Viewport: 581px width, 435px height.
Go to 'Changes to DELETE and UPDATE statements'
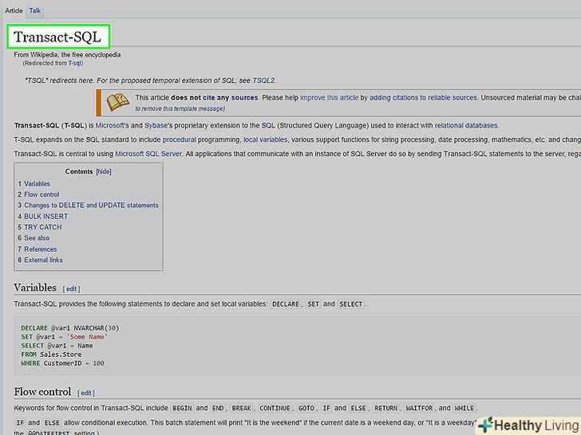coord(88,205)
